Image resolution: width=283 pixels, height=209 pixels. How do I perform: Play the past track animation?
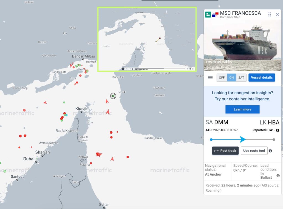tap(123, 69)
